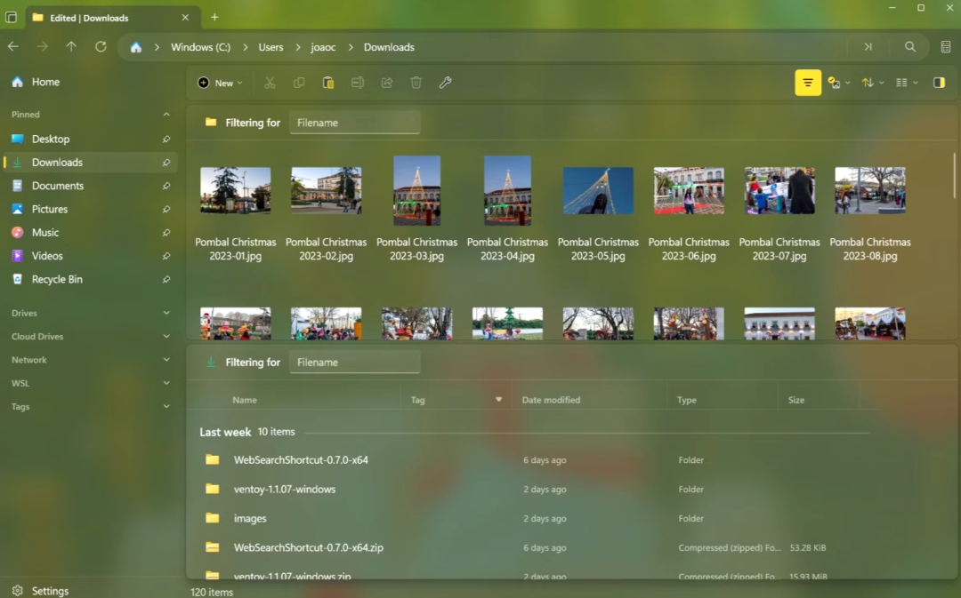Click the Delete trash icon
The image size is (961, 598).
[x=416, y=83]
